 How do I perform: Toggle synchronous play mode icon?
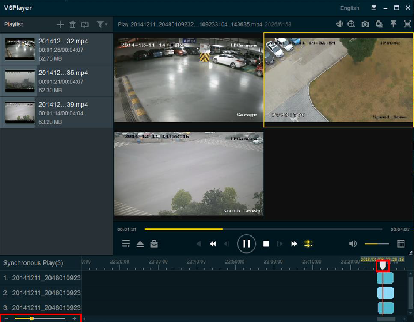[308, 244]
